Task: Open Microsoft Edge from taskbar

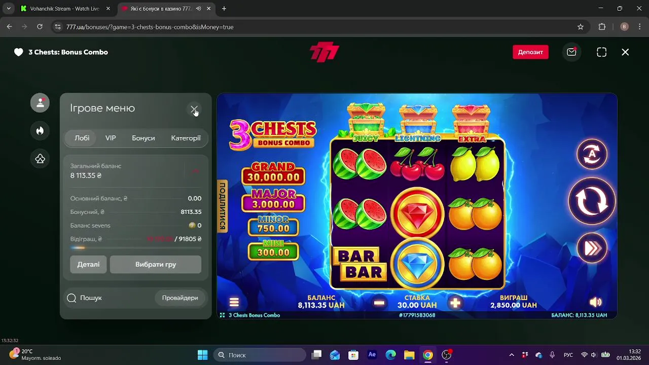Action: point(390,355)
